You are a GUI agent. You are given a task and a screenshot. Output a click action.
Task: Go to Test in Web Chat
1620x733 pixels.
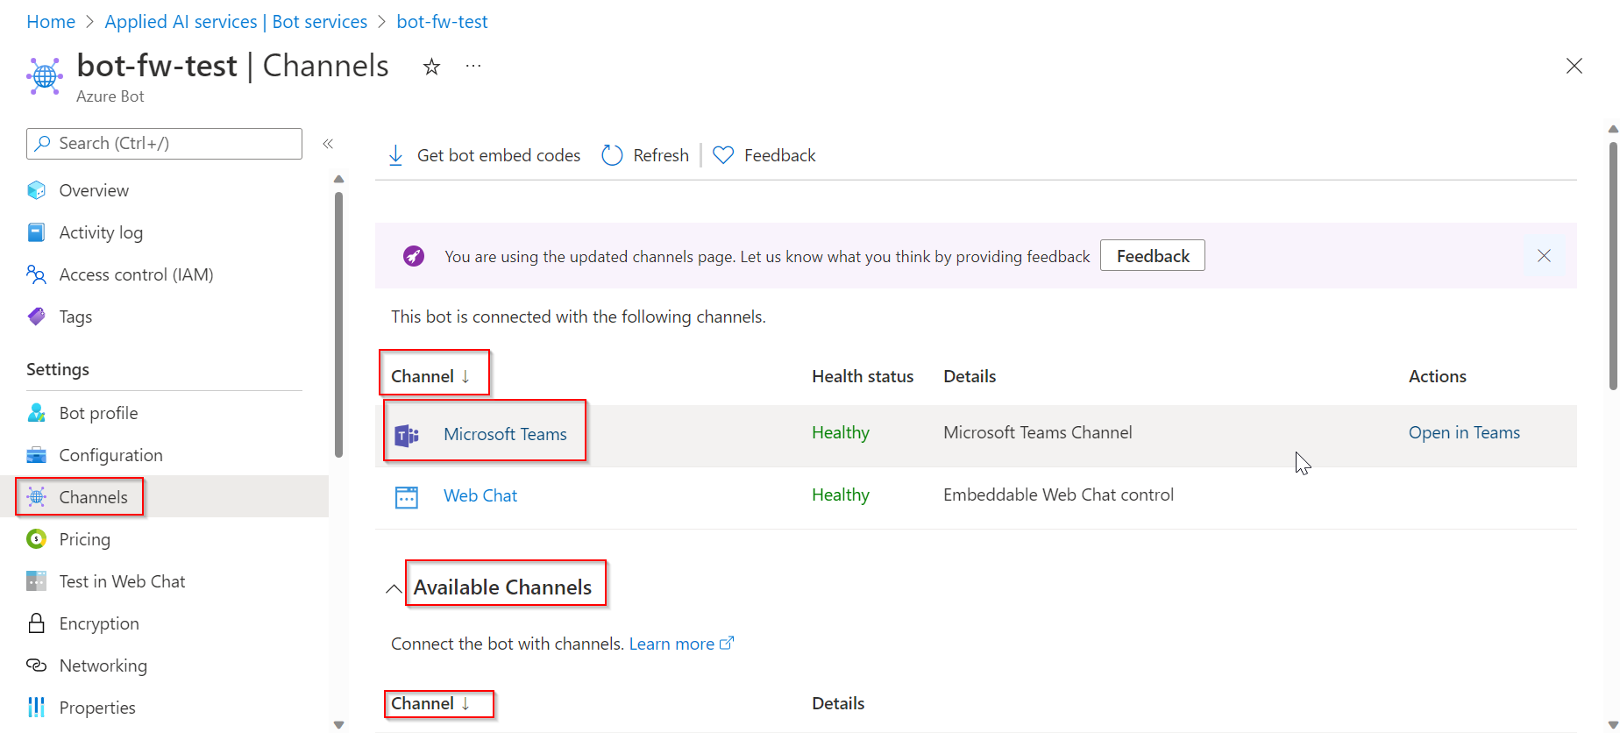(x=122, y=581)
